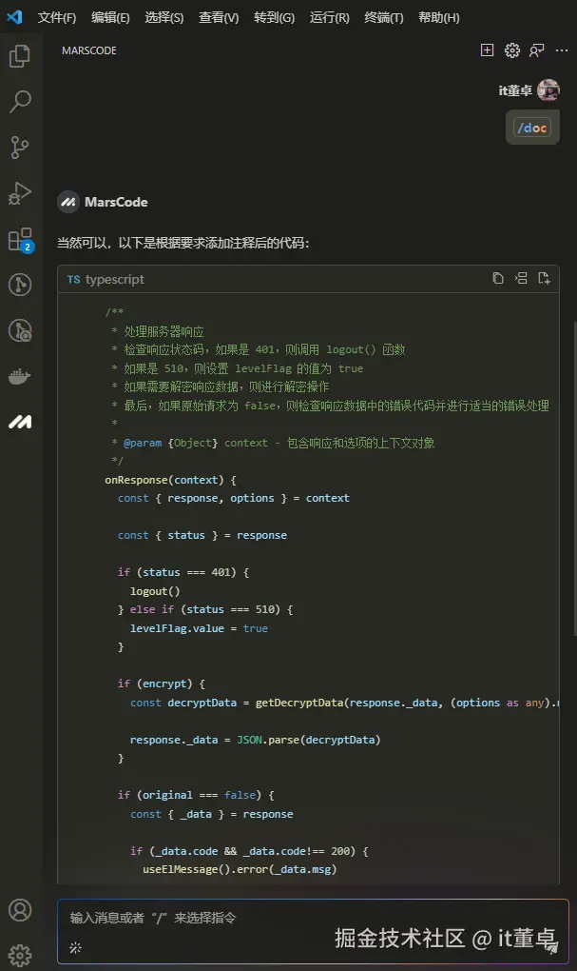Copy the typescript code block

tap(498, 278)
